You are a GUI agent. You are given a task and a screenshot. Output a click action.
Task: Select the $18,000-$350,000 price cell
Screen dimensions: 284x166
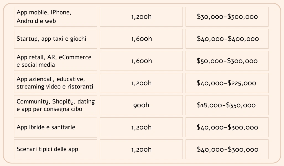[x=227, y=105]
